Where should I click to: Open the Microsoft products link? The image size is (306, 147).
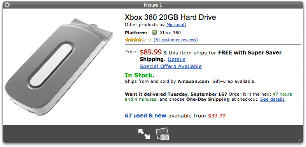tap(176, 24)
